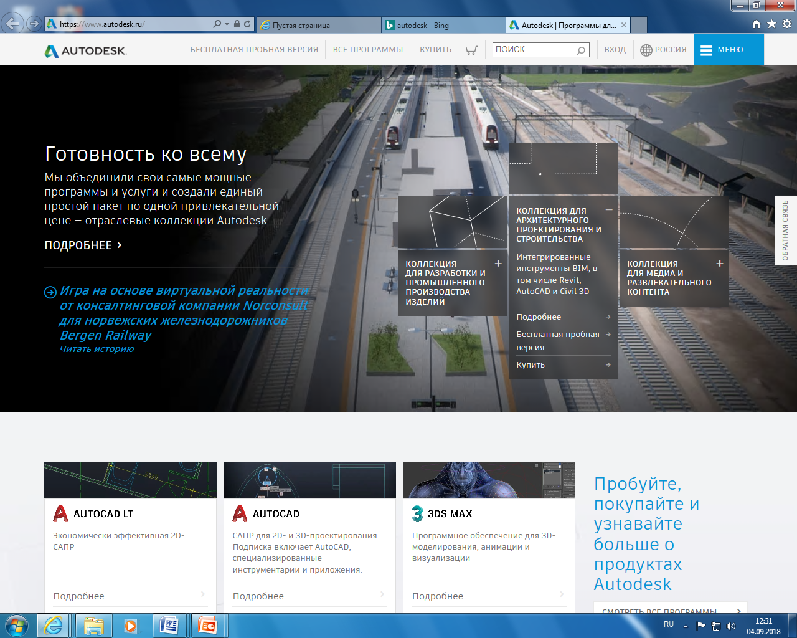The image size is (797, 638).
Task: Click the globe icon next to РОССИЯ
Action: (646, 50)
